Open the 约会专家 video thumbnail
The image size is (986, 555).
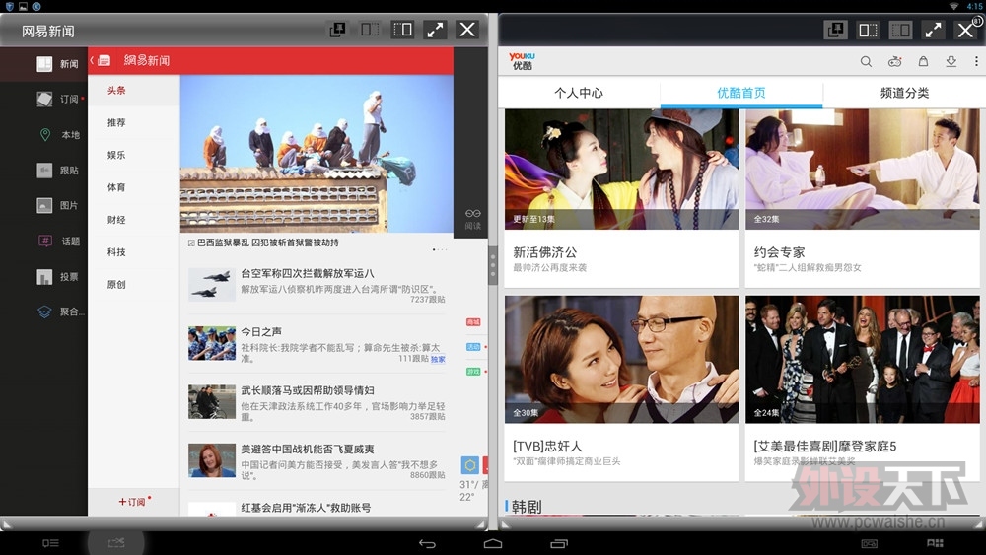862,170
